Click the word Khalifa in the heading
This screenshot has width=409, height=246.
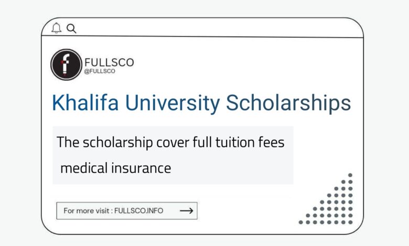85,103
